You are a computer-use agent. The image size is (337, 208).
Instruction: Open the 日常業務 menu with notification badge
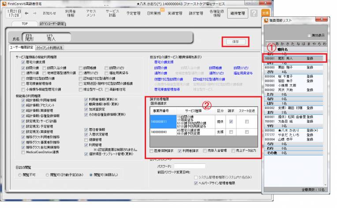(x=154, y=13)
